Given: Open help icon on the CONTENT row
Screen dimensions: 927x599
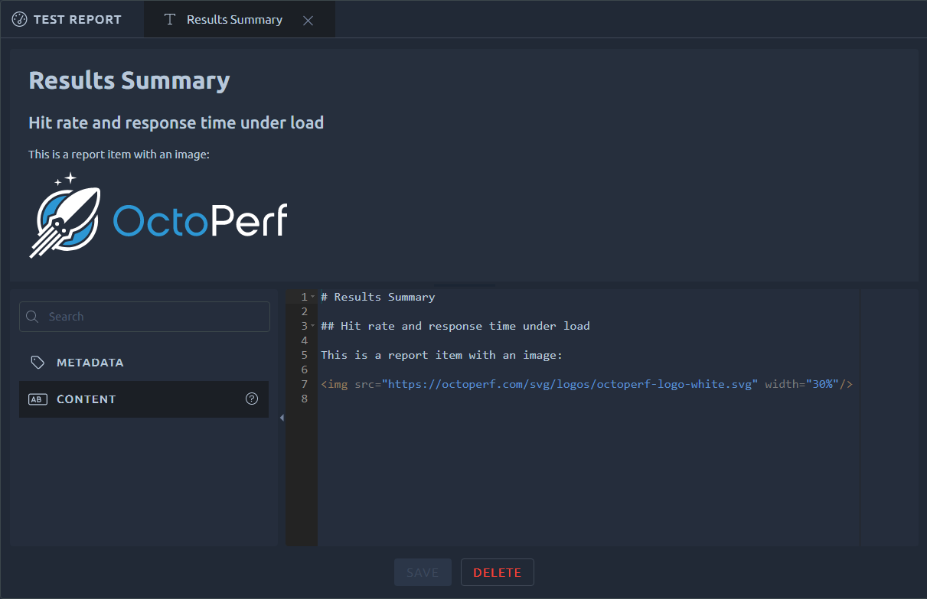Looking at the screenshot, I should [x=252, y=399].
